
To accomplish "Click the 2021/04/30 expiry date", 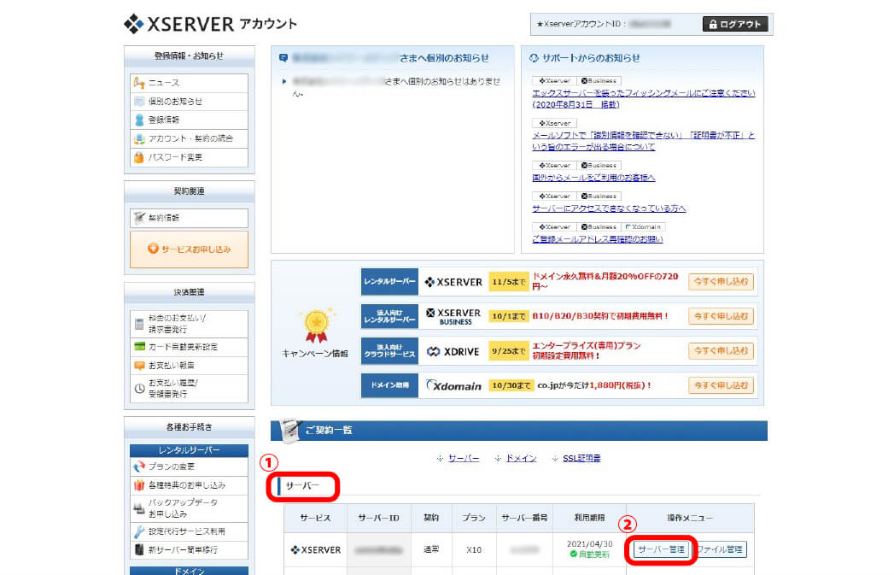I will tap(589, 544).
